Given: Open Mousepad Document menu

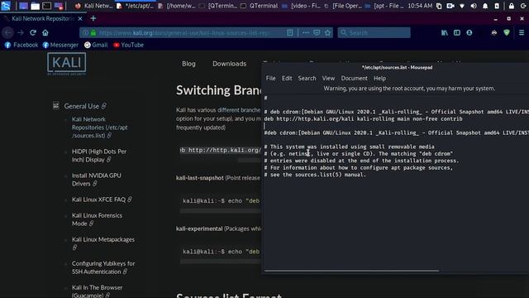Looking at the screenshot, I should coord(354,79).
